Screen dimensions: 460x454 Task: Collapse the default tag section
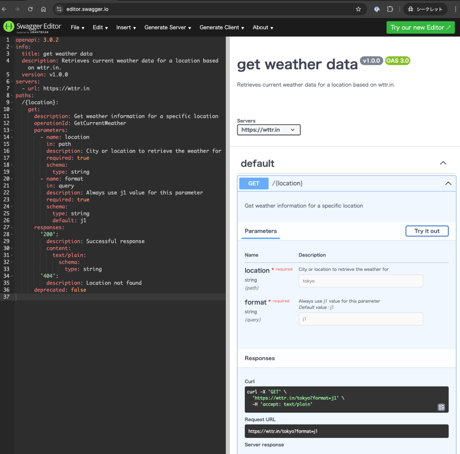pyautogui.click(x=443, y=163)
